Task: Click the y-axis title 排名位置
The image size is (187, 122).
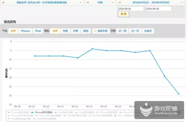Action: 6,73
